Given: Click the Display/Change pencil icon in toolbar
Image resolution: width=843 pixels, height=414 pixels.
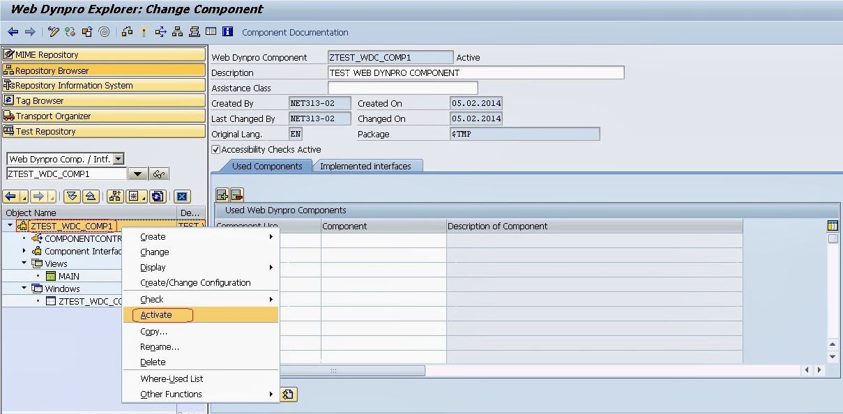Looking at the screenshot, I should [x=54, y=32].
